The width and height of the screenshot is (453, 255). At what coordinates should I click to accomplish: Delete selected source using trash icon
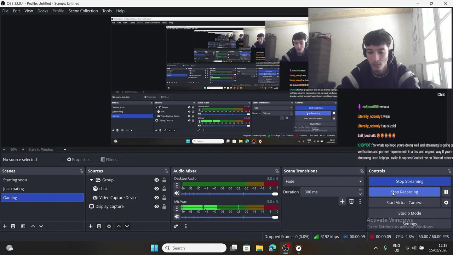coord(99,226)
